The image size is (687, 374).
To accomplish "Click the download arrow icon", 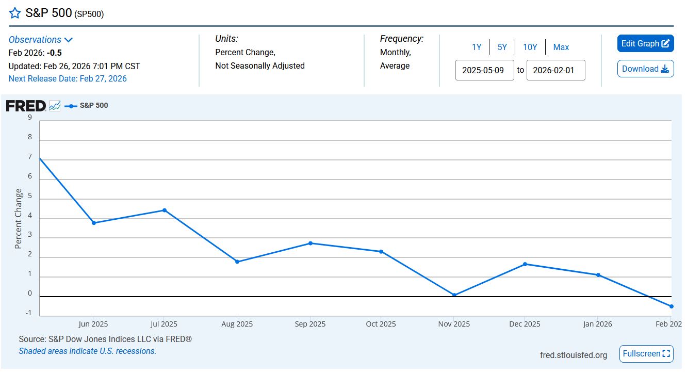I will coord(665,69).
